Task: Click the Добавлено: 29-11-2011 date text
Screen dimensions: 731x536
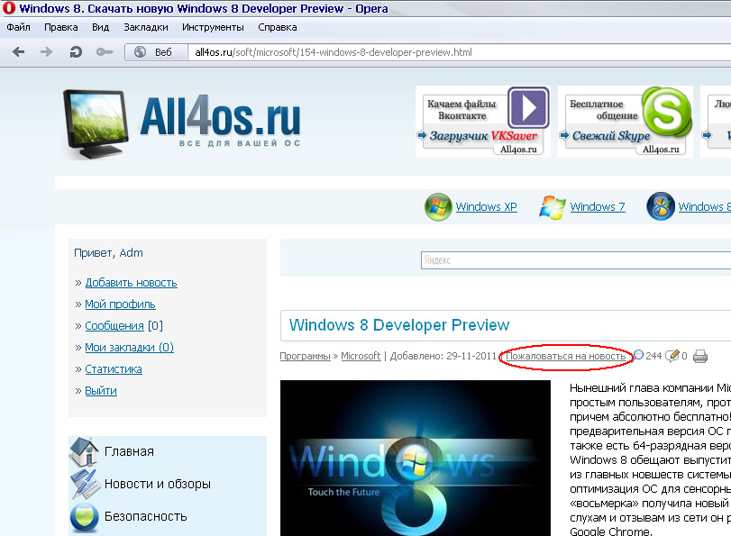Action: (x=443, y=356)
